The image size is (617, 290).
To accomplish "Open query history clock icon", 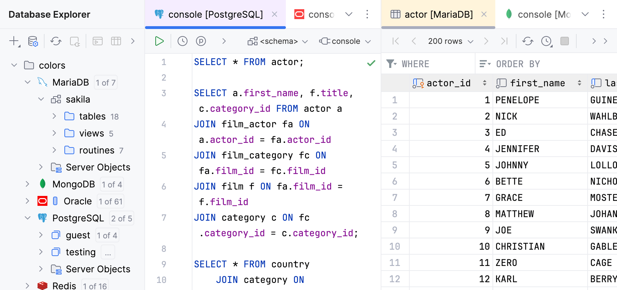I will pos(182,41).
